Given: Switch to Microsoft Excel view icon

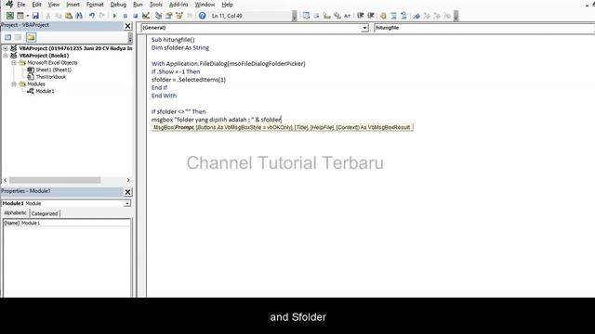Looking at the screenshot, I should (10, 16).
